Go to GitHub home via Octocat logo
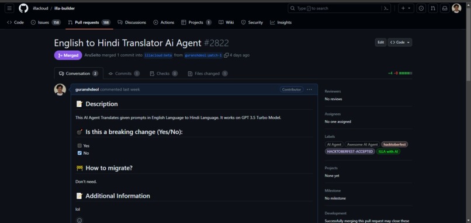 point(23,8)
